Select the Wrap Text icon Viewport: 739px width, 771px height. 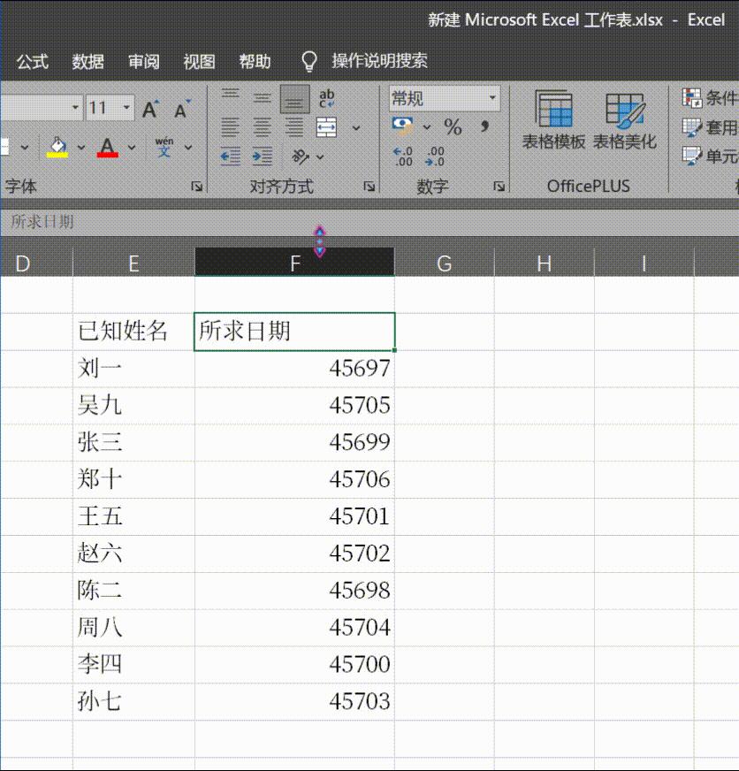pyautogui.click(x=327, y=97)
